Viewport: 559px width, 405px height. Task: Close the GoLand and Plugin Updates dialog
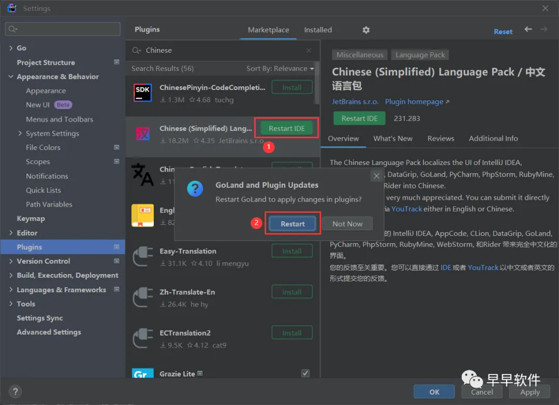(x=376, y=176)
